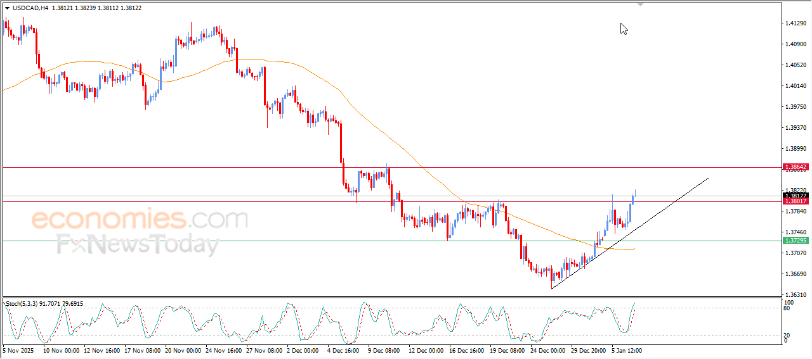The image size is (812, 359).
Task: Click the black triangle beside USDCAD,H4
Action: pos(7,8)
